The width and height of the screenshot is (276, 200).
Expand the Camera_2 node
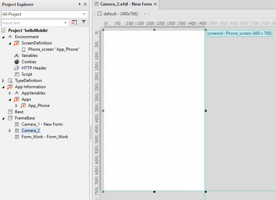pyautogui.click(x=10, y=131)
